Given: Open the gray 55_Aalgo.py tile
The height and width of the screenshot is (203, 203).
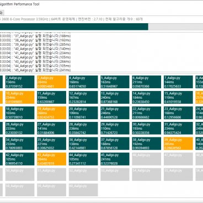Looking at the screenshot, I should (x=178, y=174).
